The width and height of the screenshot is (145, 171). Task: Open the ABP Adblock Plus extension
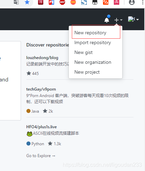tap(62, 2)
